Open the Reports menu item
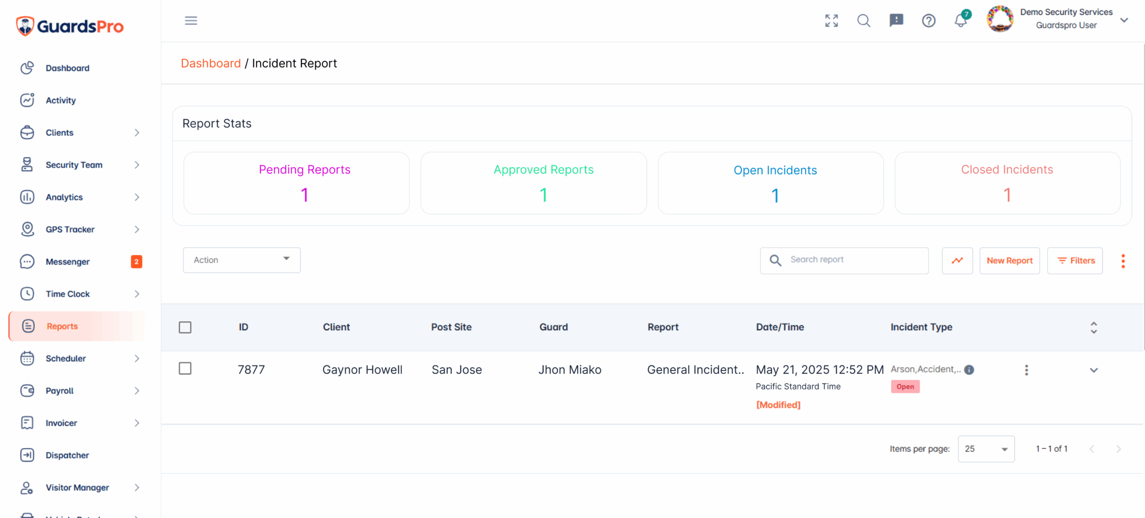1145x518 pixels. tap(77, 326)
